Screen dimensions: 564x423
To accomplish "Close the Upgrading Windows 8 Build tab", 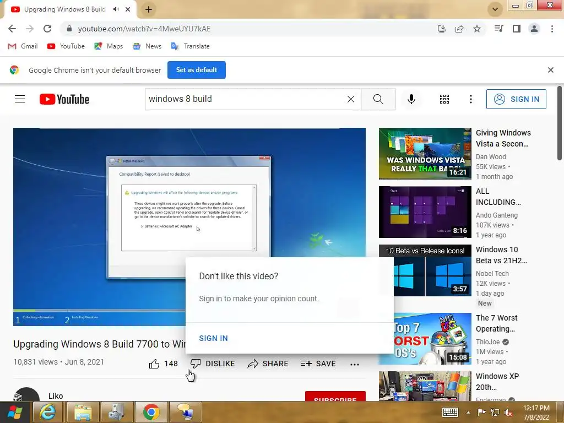I will pyautogui.click(x=128, y=9).
